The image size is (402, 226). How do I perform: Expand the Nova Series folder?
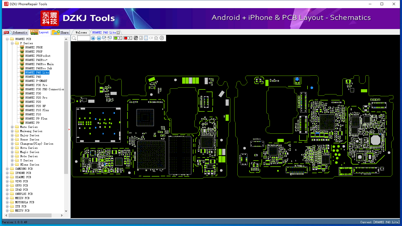pyautogui.click(x=12, y=148)
